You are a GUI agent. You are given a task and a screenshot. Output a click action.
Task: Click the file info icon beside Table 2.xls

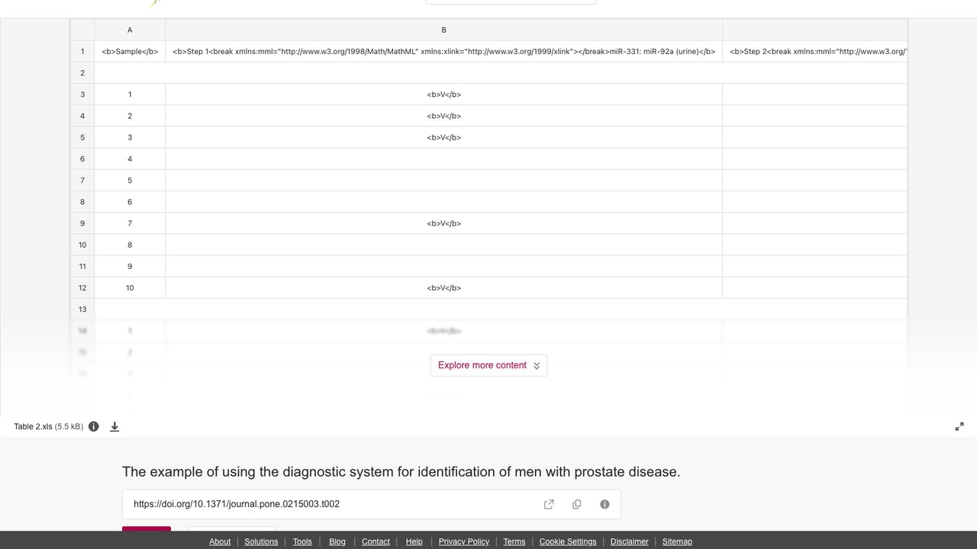tap(94, 426)
